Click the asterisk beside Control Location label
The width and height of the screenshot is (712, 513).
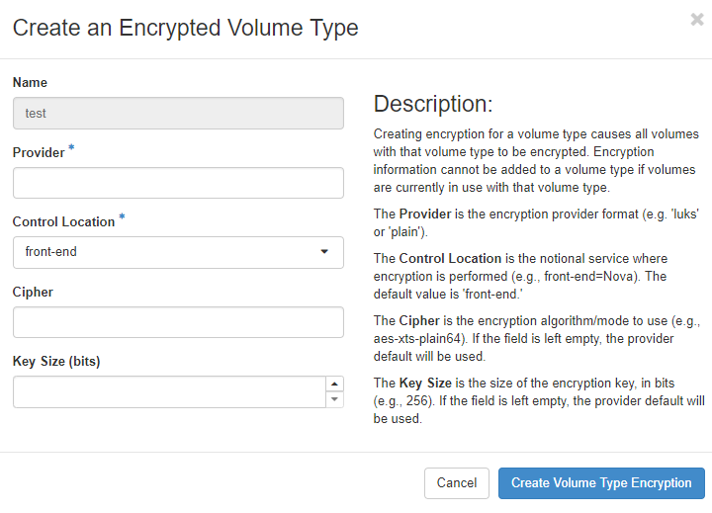coord(122,218)
